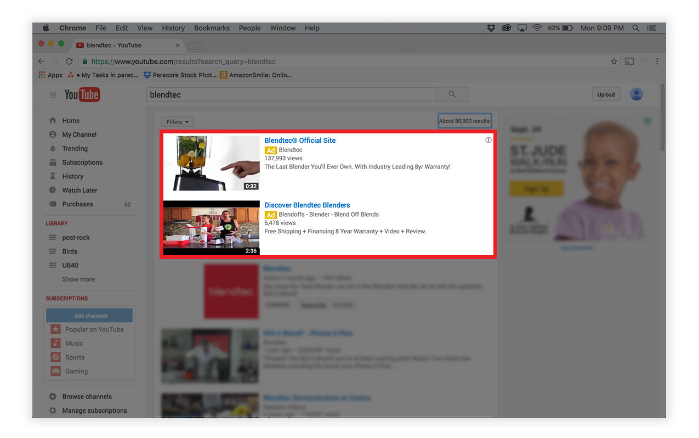The image size is (699, 438).
Task: Click the ad info icon
Action: [x=488, y=140]
